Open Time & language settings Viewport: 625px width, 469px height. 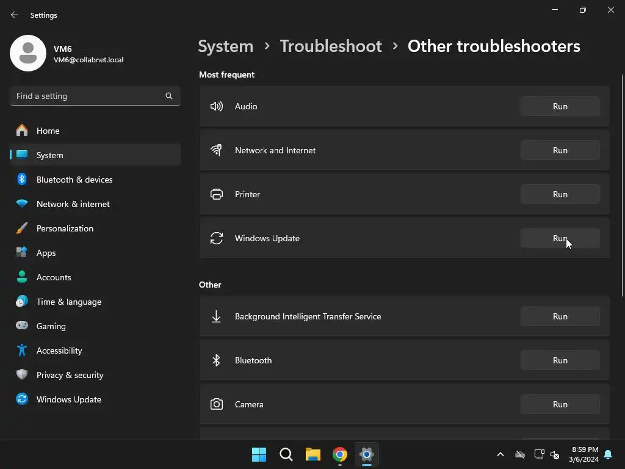pos(95,302)
